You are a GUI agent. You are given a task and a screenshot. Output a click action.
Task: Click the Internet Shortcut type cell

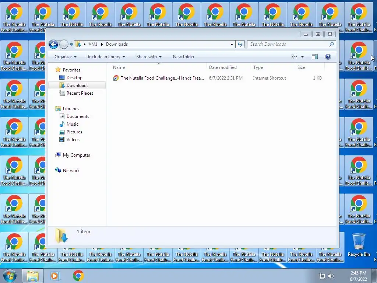(x=269, y=78)
